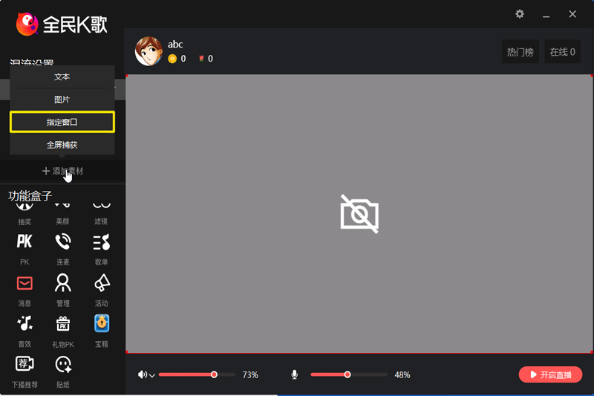Viewport: 594px width, 396px height.
Task: Click the abc user avatar
Action: coord(148,51)
